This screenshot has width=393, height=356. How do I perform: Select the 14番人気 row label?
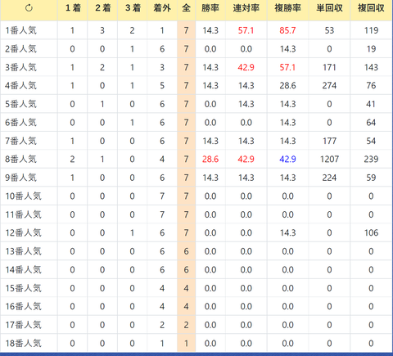coord(23,269)
